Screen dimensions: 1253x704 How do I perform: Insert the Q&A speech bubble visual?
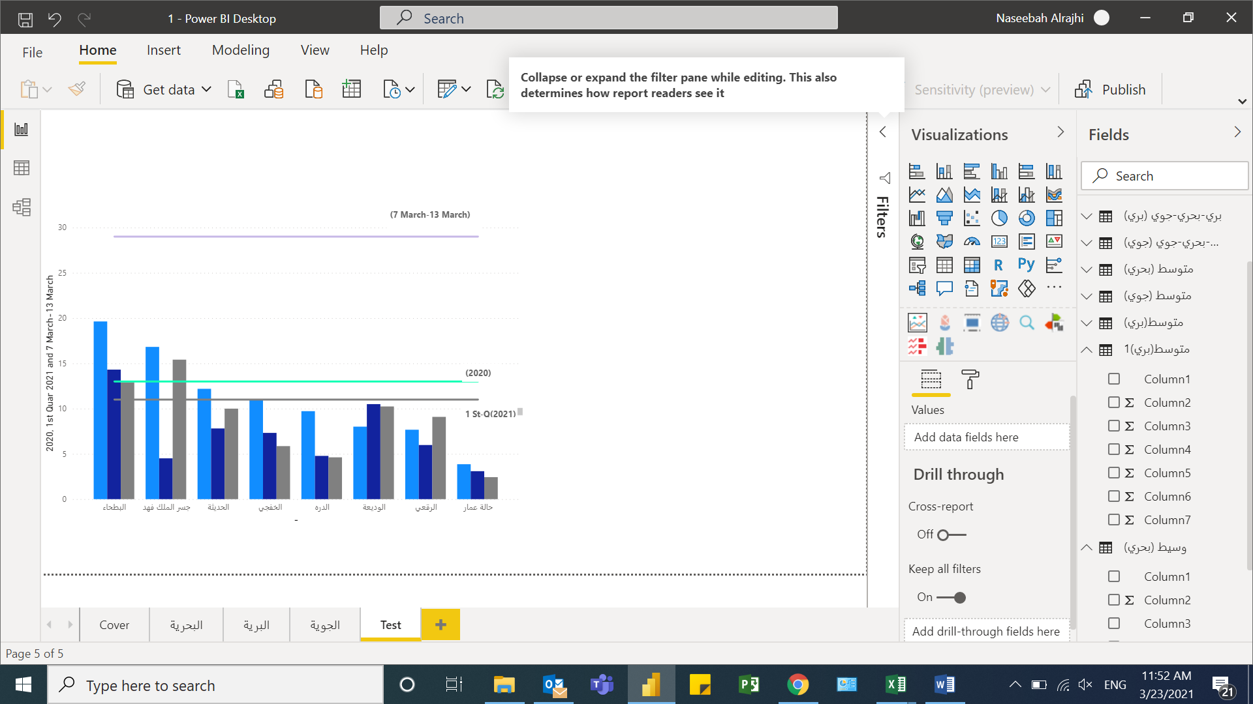pos(944,288)
